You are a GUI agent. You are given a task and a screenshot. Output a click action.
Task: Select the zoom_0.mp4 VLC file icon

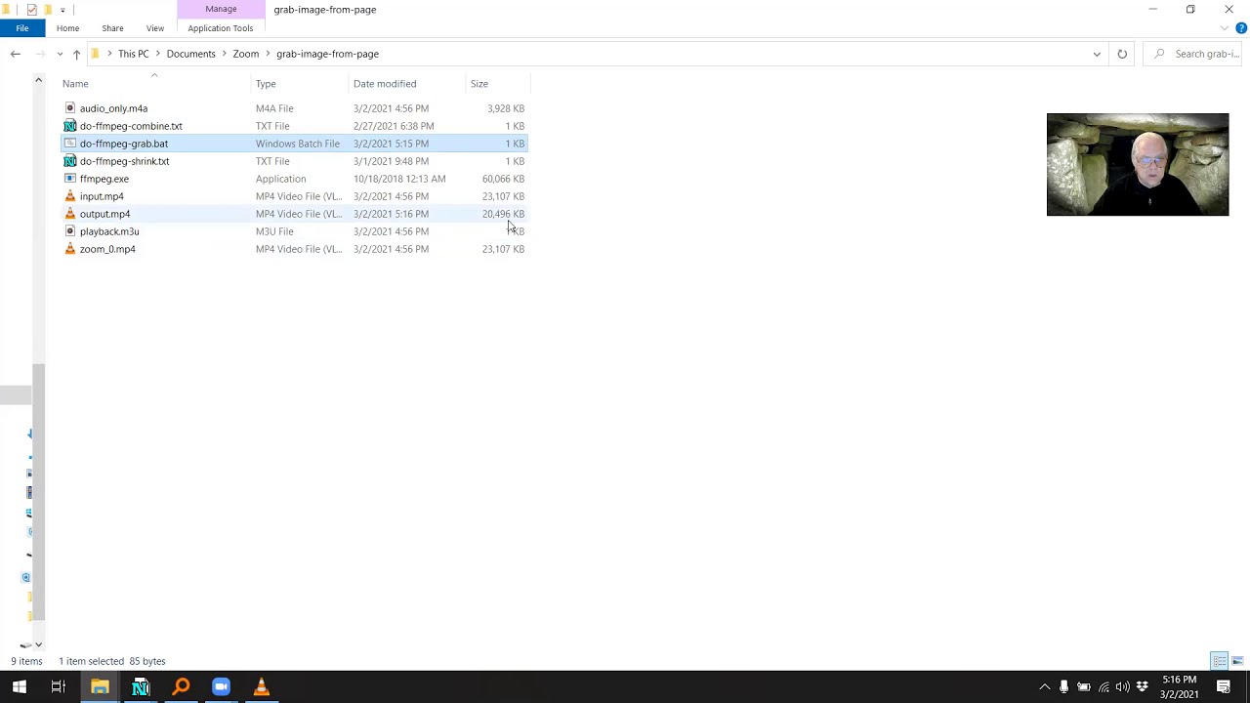69,249
